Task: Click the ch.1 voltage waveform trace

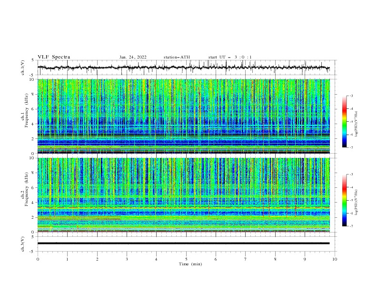Action: pos(183,68)
